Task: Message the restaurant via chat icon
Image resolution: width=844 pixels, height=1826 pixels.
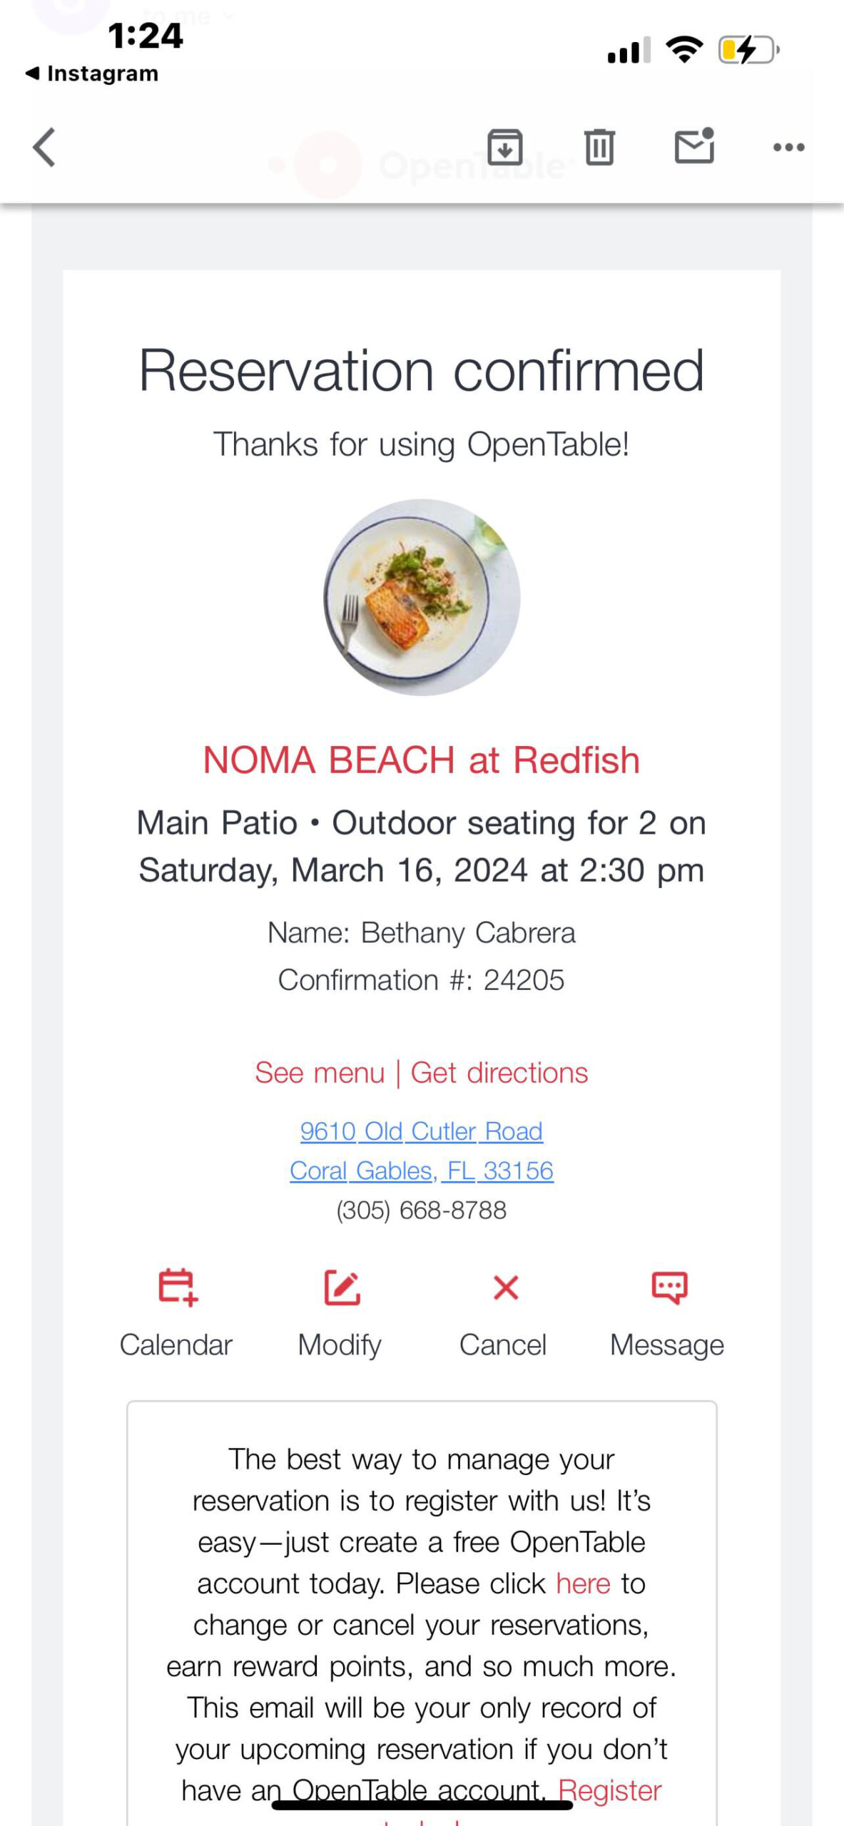Action: pos(668,1287)
